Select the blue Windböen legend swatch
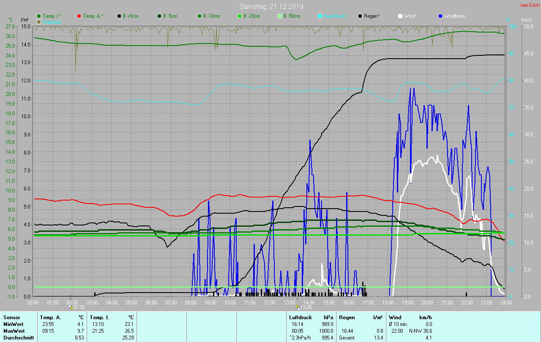541x342 pixels. [440, 16]
